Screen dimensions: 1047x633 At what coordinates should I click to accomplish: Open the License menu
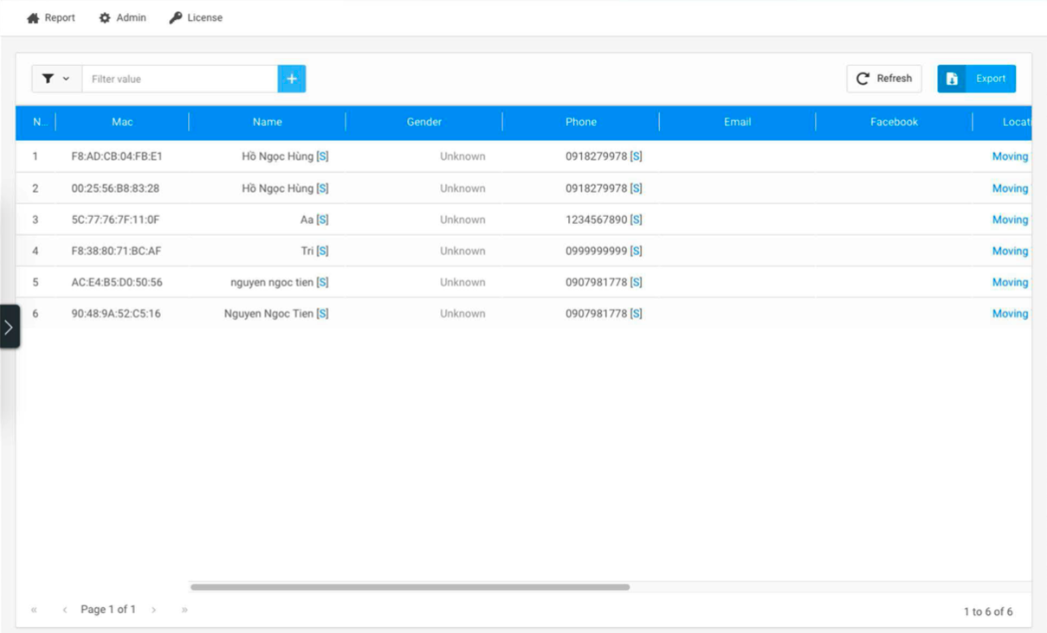click(x=196, y=17)
